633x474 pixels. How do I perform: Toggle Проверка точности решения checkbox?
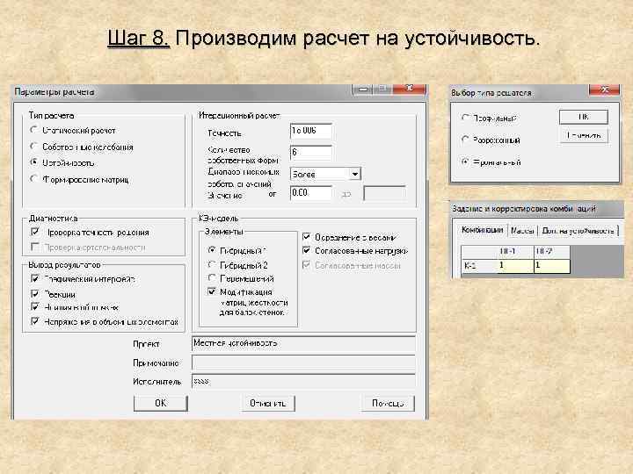pyautogui.click(x=35, y=232)
